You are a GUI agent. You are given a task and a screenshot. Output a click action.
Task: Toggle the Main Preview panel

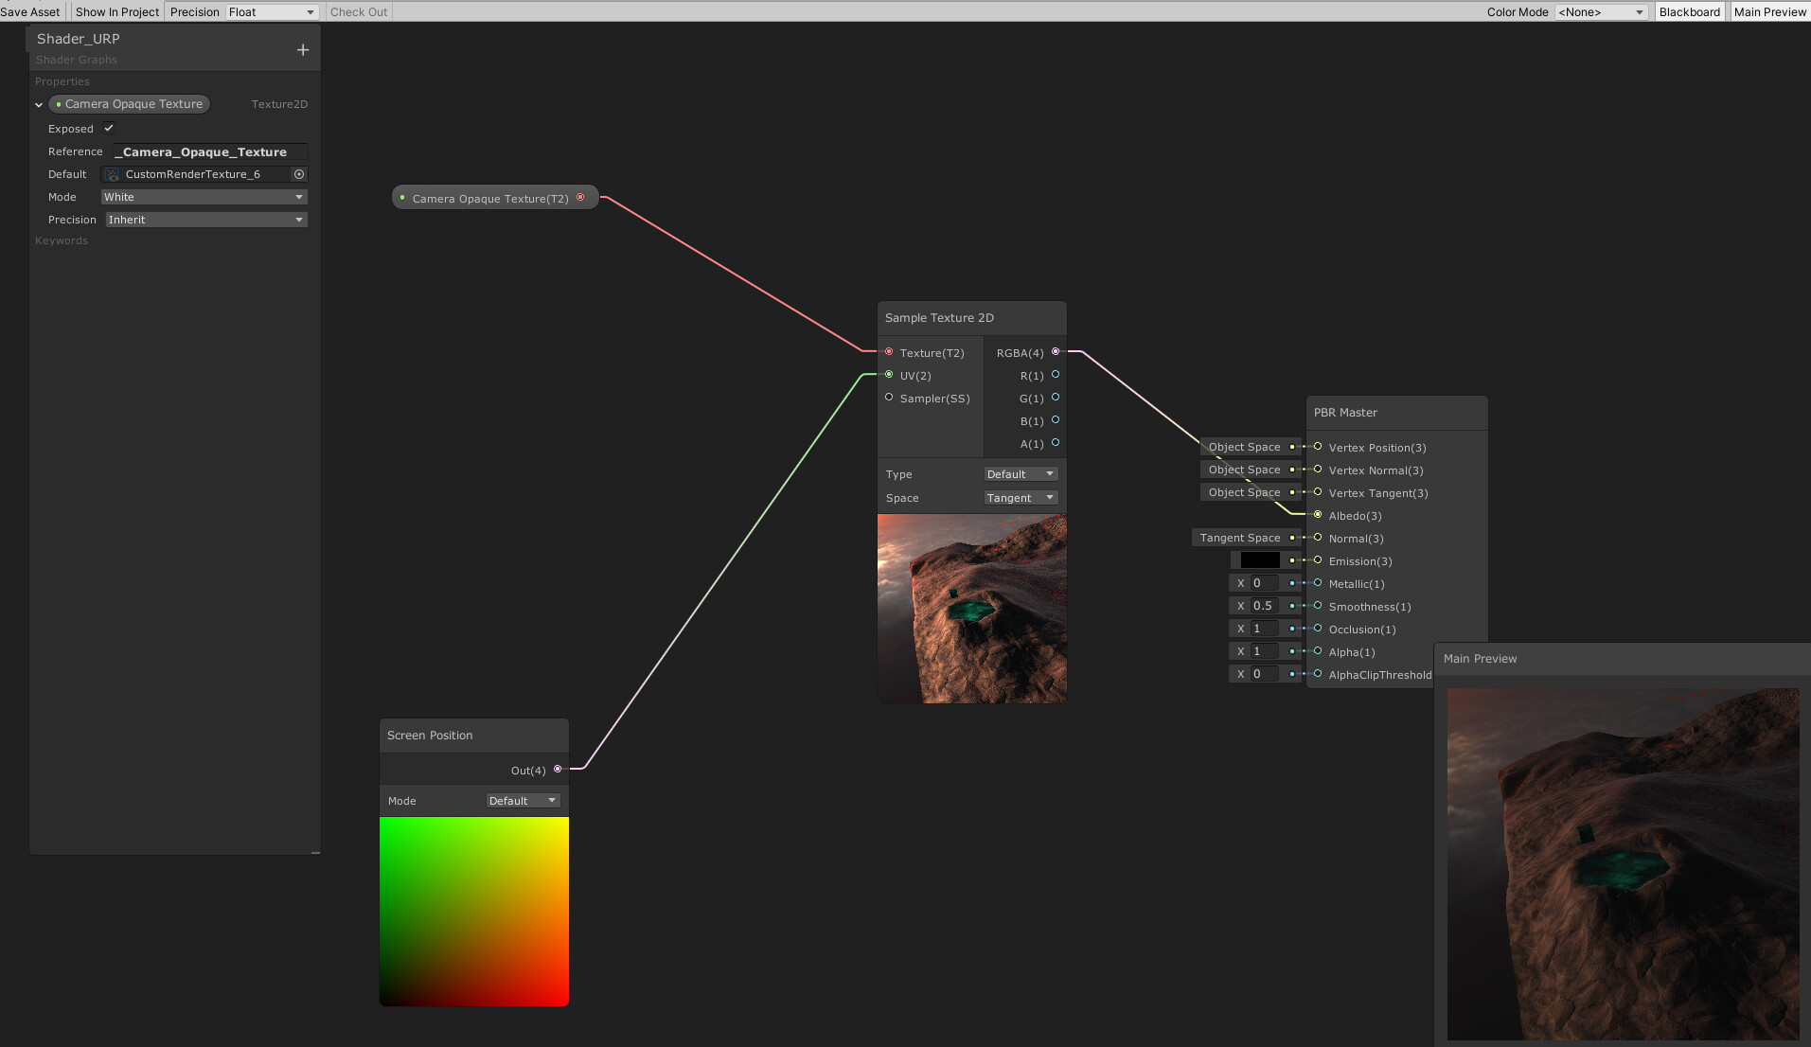pyautogui.click(x=1769, y=11)
